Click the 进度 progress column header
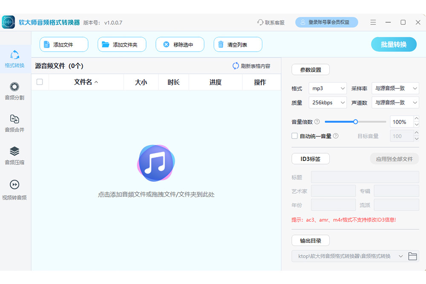This screenshot has width=426, height=284. coord(216,82)
